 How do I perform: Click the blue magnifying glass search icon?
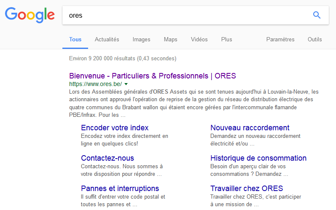(317, 15)
